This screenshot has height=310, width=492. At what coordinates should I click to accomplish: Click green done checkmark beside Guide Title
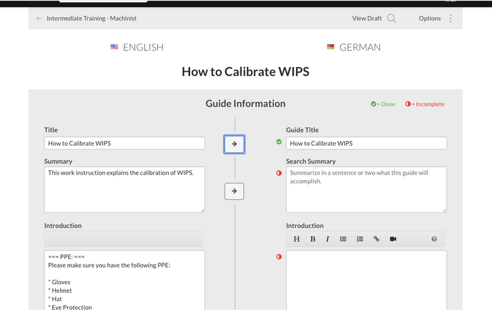[279, 142]
